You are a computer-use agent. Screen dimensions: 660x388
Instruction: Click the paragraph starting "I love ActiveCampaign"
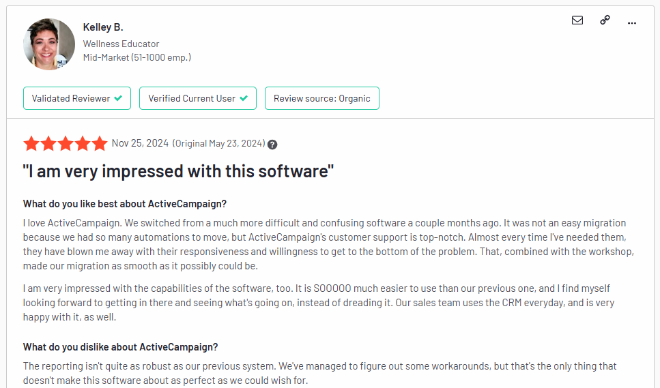tap(328, 244)
